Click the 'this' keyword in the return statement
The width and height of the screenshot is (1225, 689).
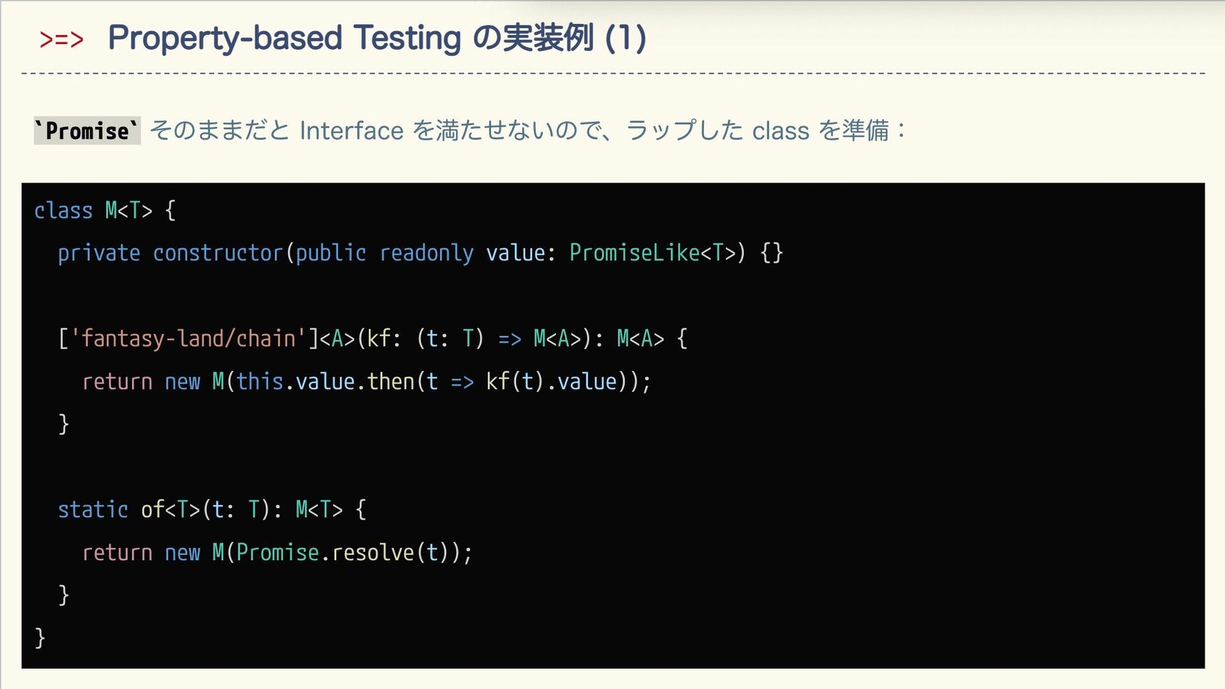click(260, 382)
